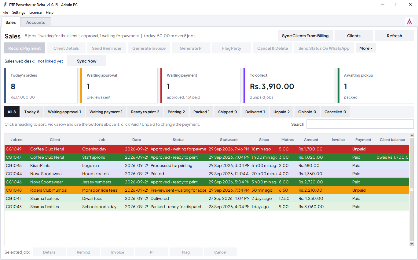Select the 'Diwali tees' job
Image resolution: width=418 pixels, height=260 pixels.
(x=207, y=198)
